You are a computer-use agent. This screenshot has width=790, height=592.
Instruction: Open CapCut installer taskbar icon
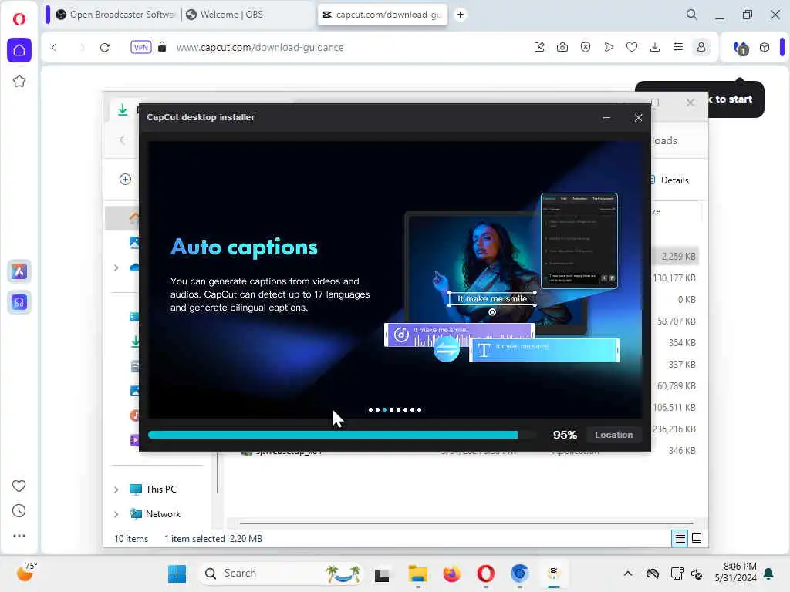(554, 573)
